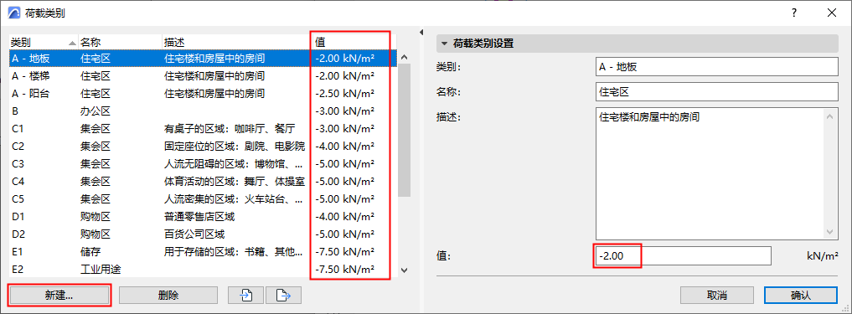This screenshot has height=314, width=852.
Task: Click description 百货公司区域
Action: click(194, 234)
